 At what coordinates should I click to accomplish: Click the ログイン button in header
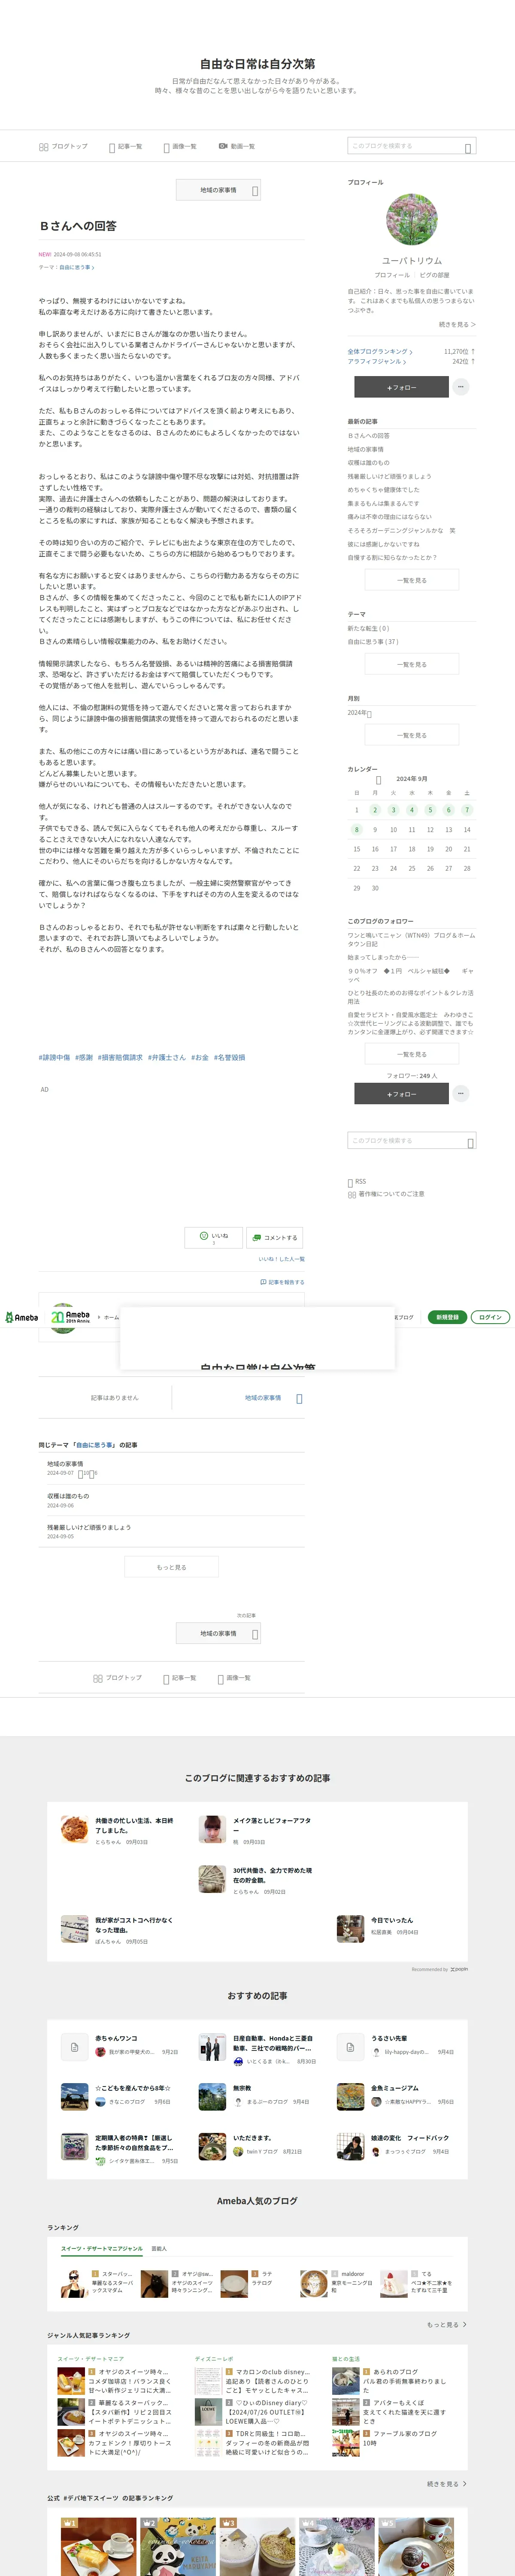click(x=490, y=1317)
